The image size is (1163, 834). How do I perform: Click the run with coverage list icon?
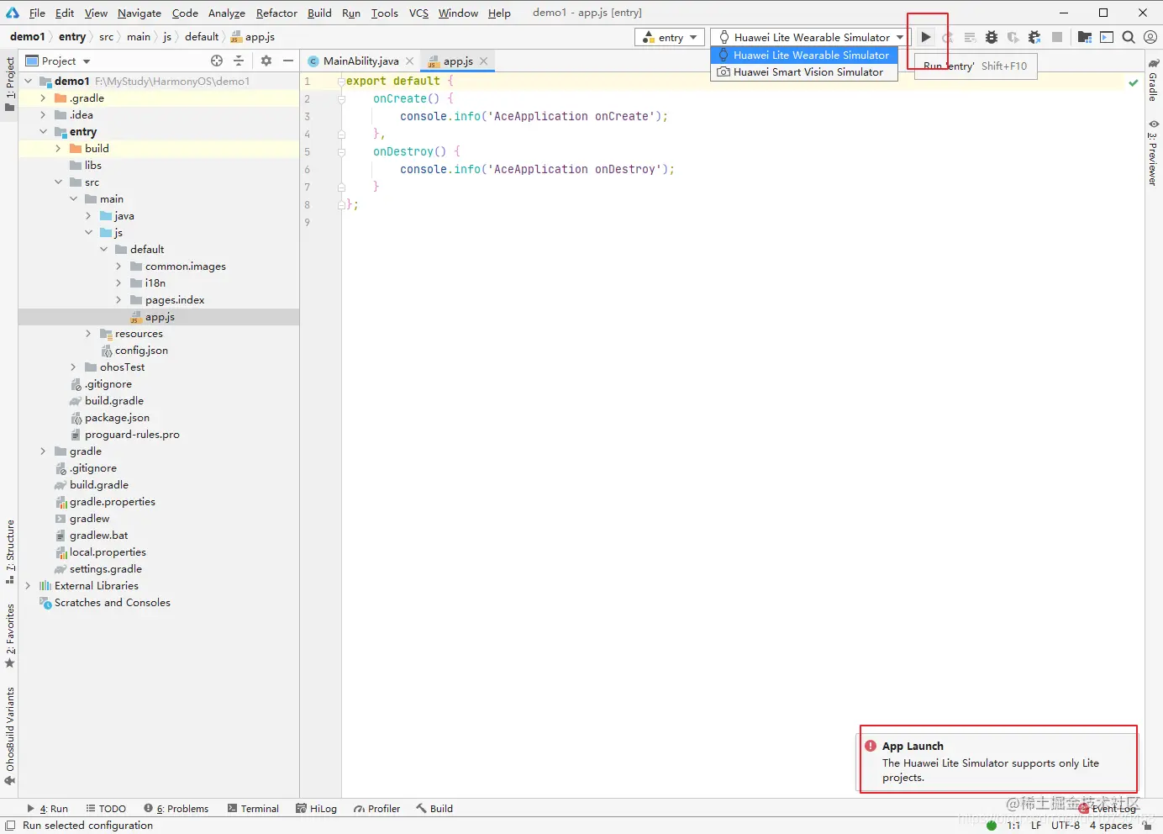pos(970,37)
